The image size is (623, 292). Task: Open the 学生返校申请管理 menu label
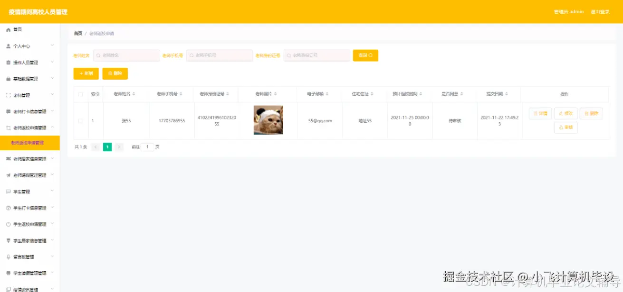pyautogui.click(x=30, y=224)
